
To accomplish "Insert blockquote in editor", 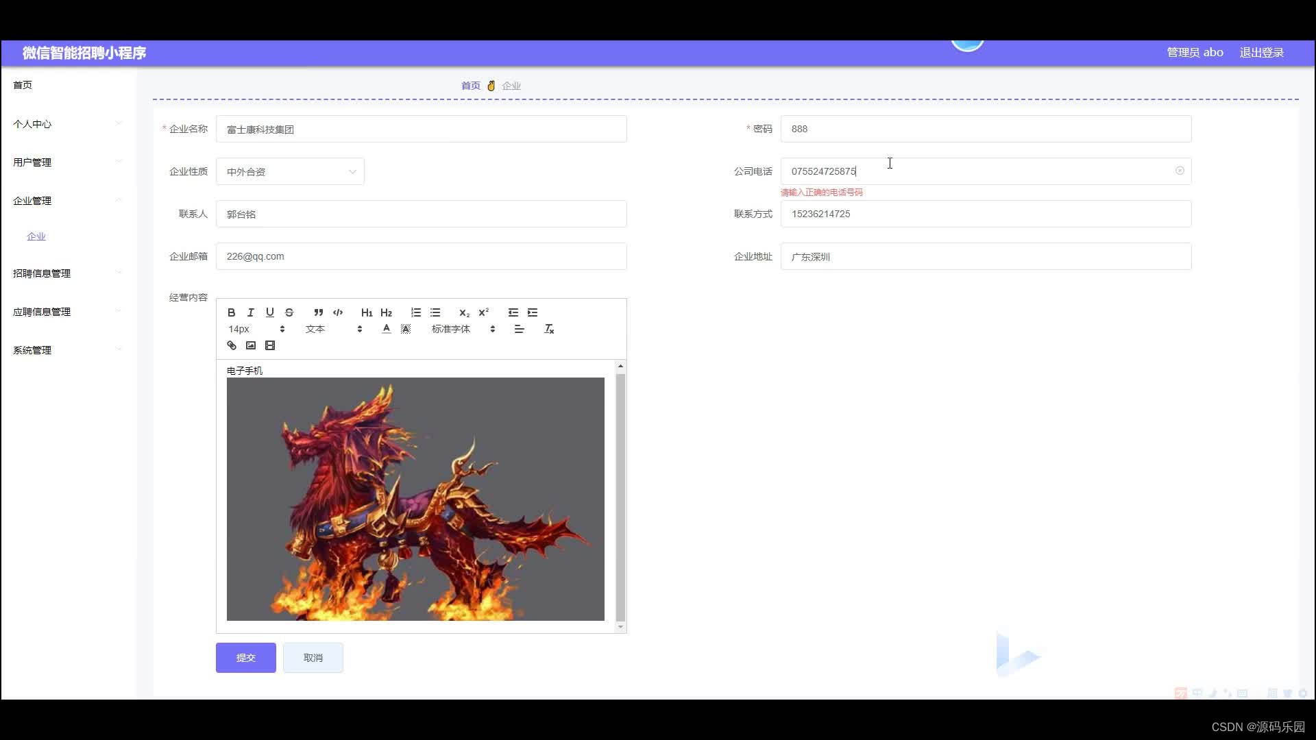I will pos(318,312).
